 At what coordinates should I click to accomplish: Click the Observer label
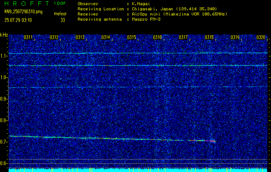point(88,4)
